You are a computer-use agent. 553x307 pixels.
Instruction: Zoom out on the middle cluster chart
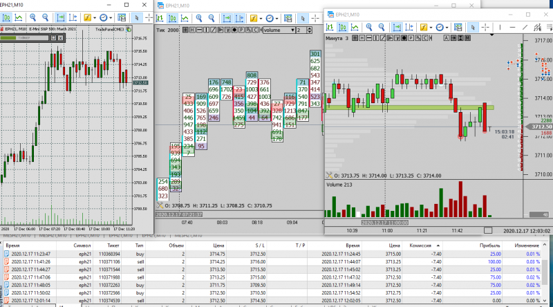212,19
